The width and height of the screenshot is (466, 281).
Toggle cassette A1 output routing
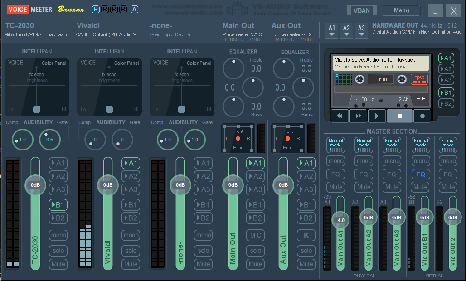tap(446, 58)
